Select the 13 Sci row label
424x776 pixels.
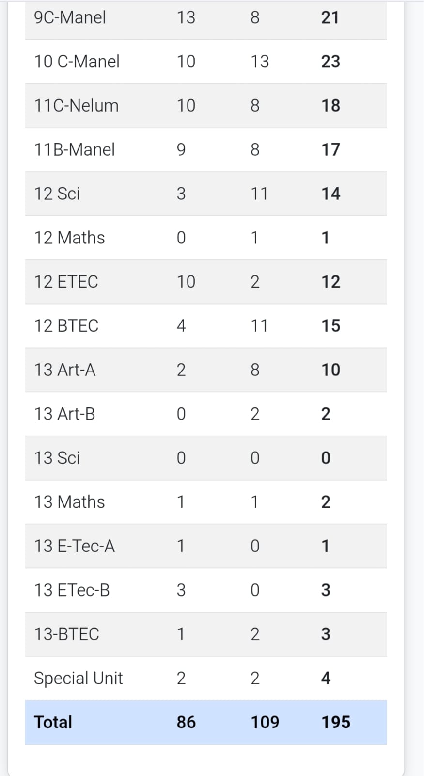pyautogui.click(x=57, y=458)
